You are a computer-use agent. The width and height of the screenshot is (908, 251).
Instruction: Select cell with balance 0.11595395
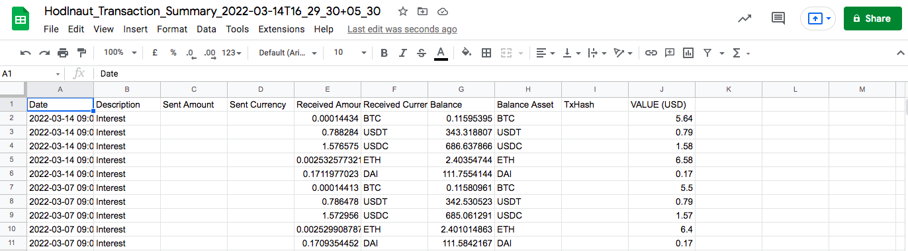(x=461, y=118)
